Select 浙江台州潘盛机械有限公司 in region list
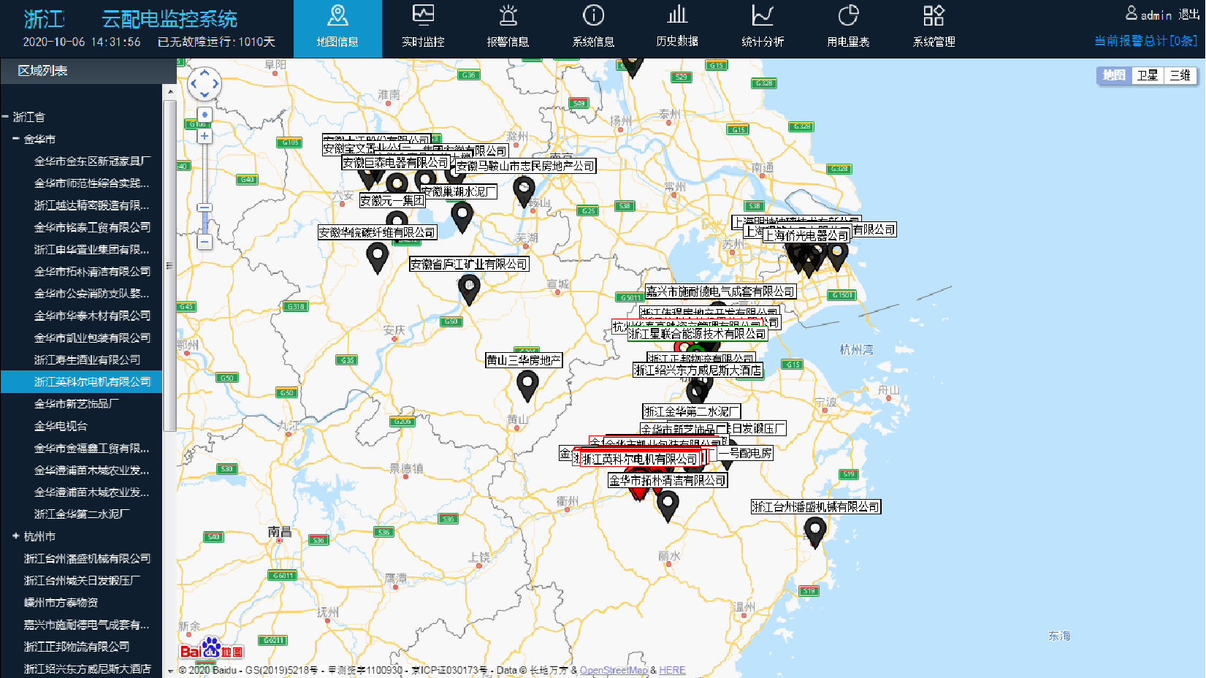Viewport: 1206px width, 678px height. [87, 558]
